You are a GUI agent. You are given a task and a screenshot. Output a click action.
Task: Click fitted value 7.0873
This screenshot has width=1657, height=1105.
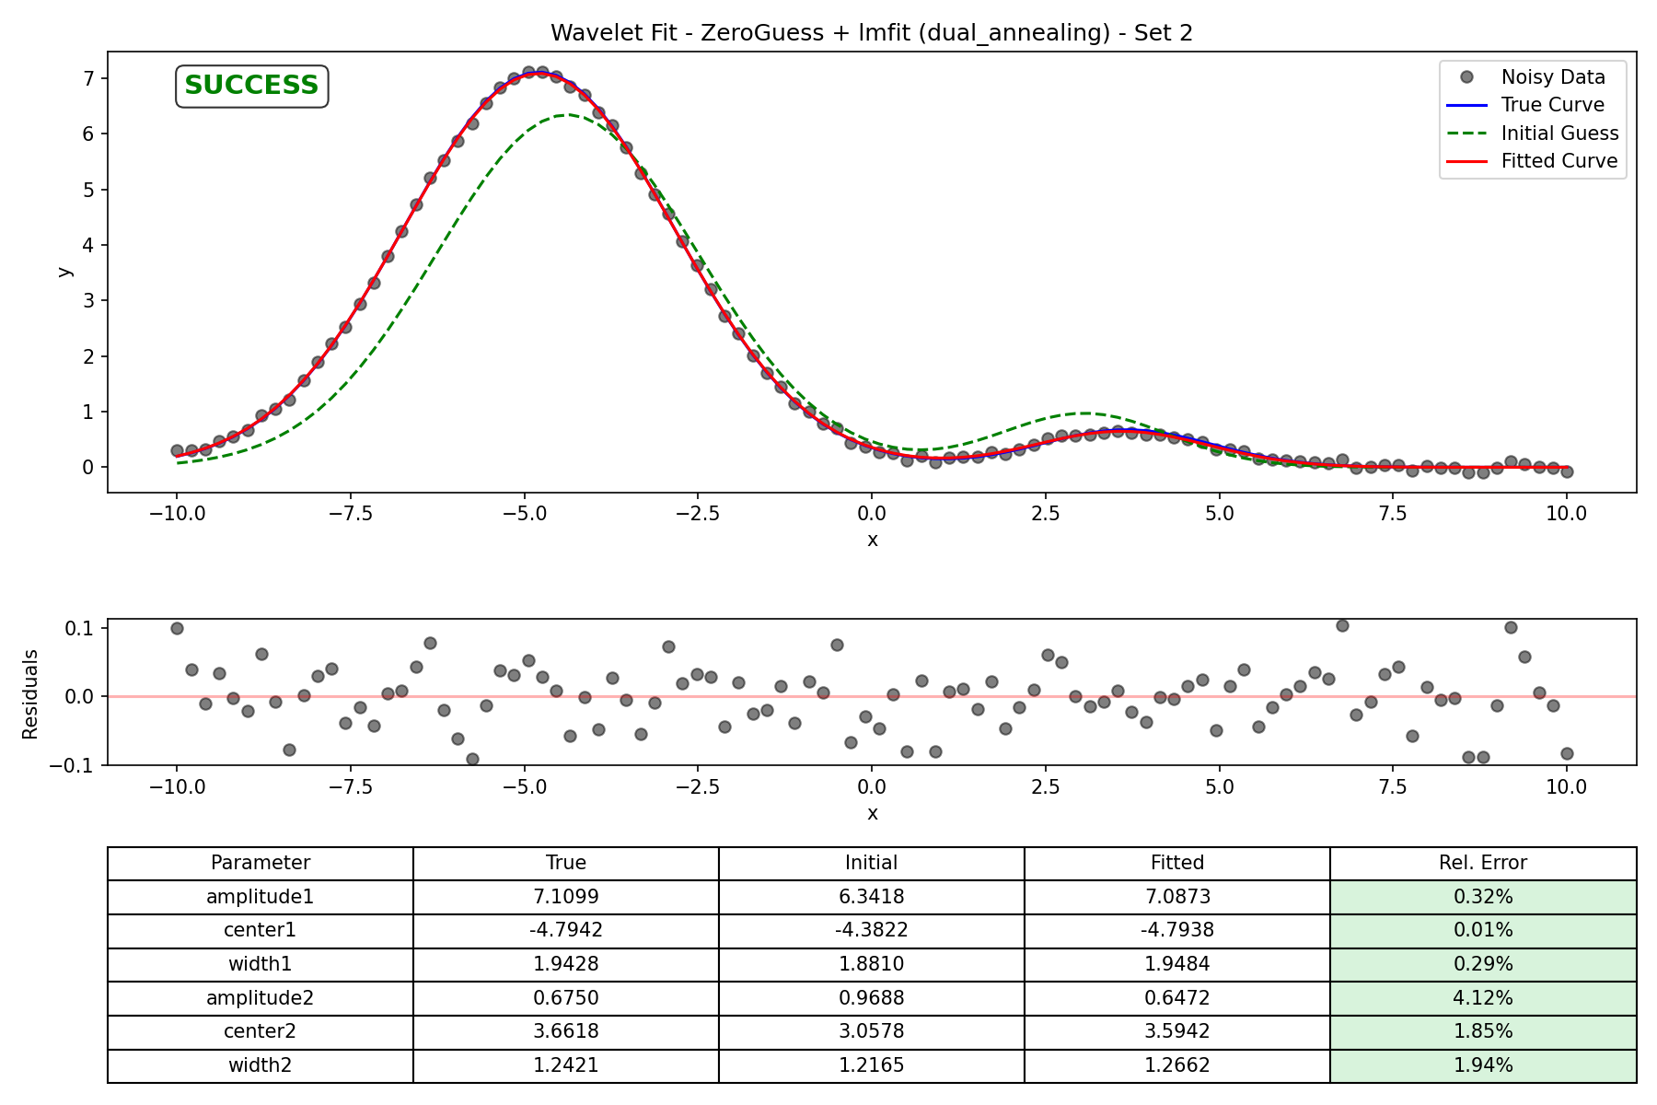1177,897
